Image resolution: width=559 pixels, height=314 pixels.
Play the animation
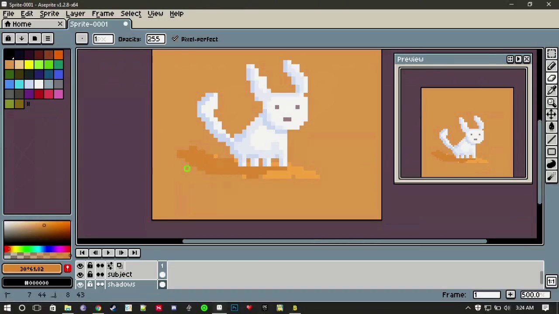pos(108,253)
